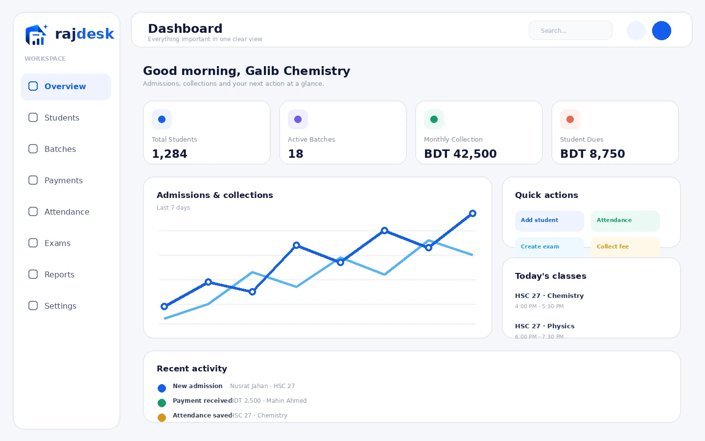Click the Overview sidebar icon
Viewport: 705px width, 441px height.
[x=33, y=86]
